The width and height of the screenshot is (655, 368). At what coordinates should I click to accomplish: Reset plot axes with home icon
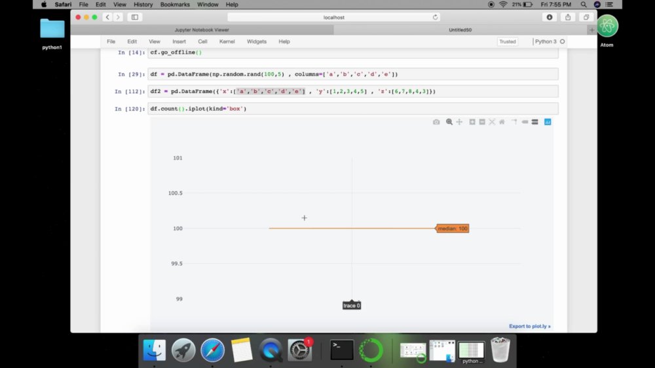tap(502, 122)
